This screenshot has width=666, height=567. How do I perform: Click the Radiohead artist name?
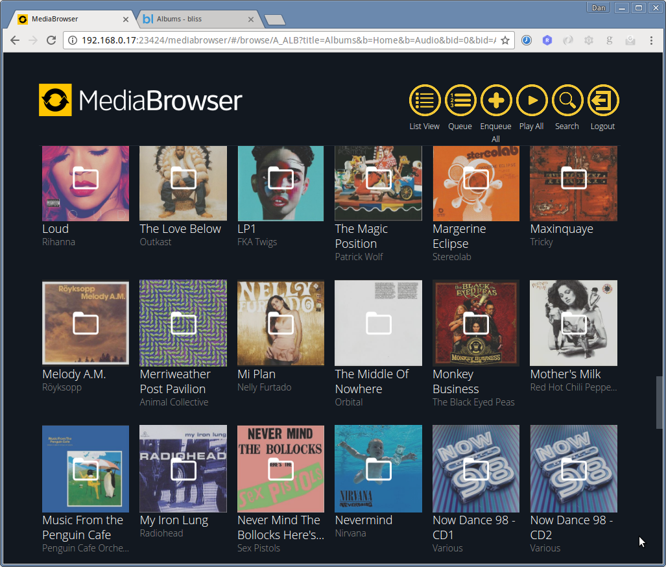(x=161, y=533)
